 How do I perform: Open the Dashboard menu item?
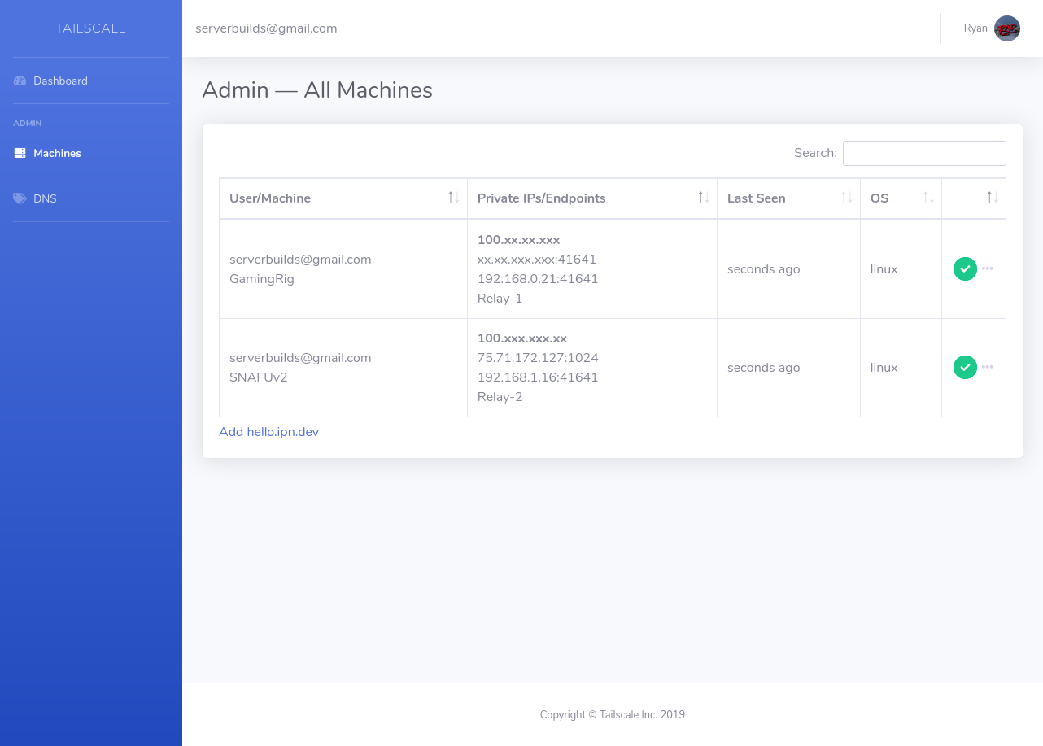pos(91,81)
